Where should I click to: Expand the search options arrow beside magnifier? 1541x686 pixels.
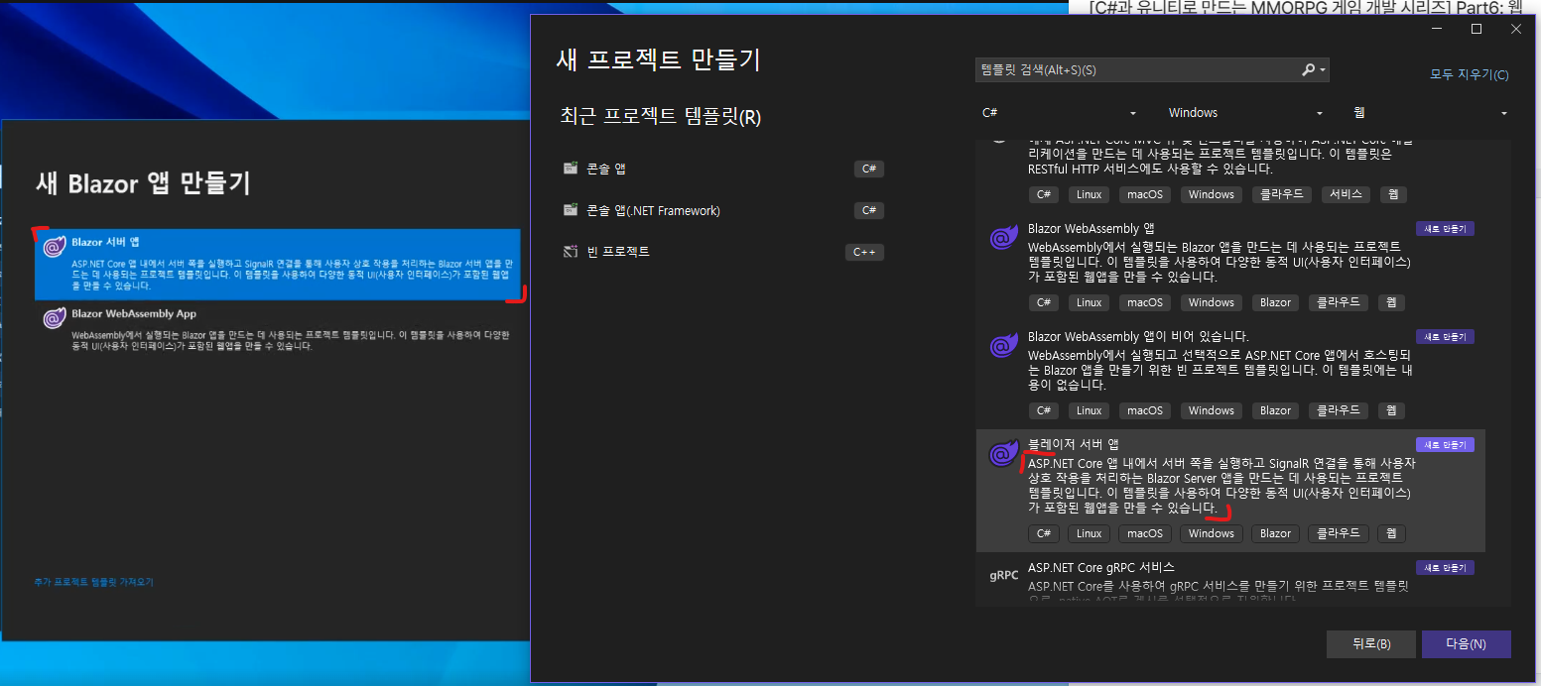[x=1324, y=70]
